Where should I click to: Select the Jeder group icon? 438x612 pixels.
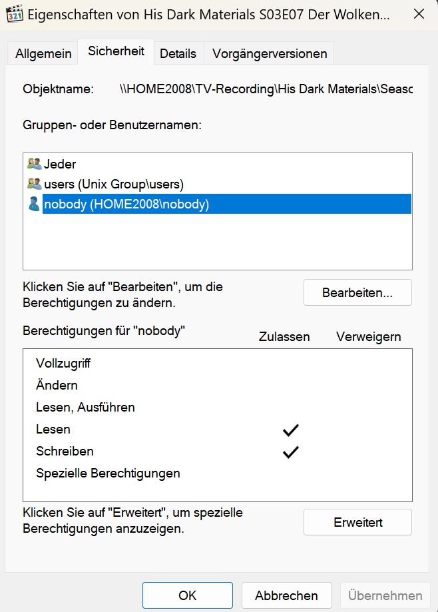(35, 164)
